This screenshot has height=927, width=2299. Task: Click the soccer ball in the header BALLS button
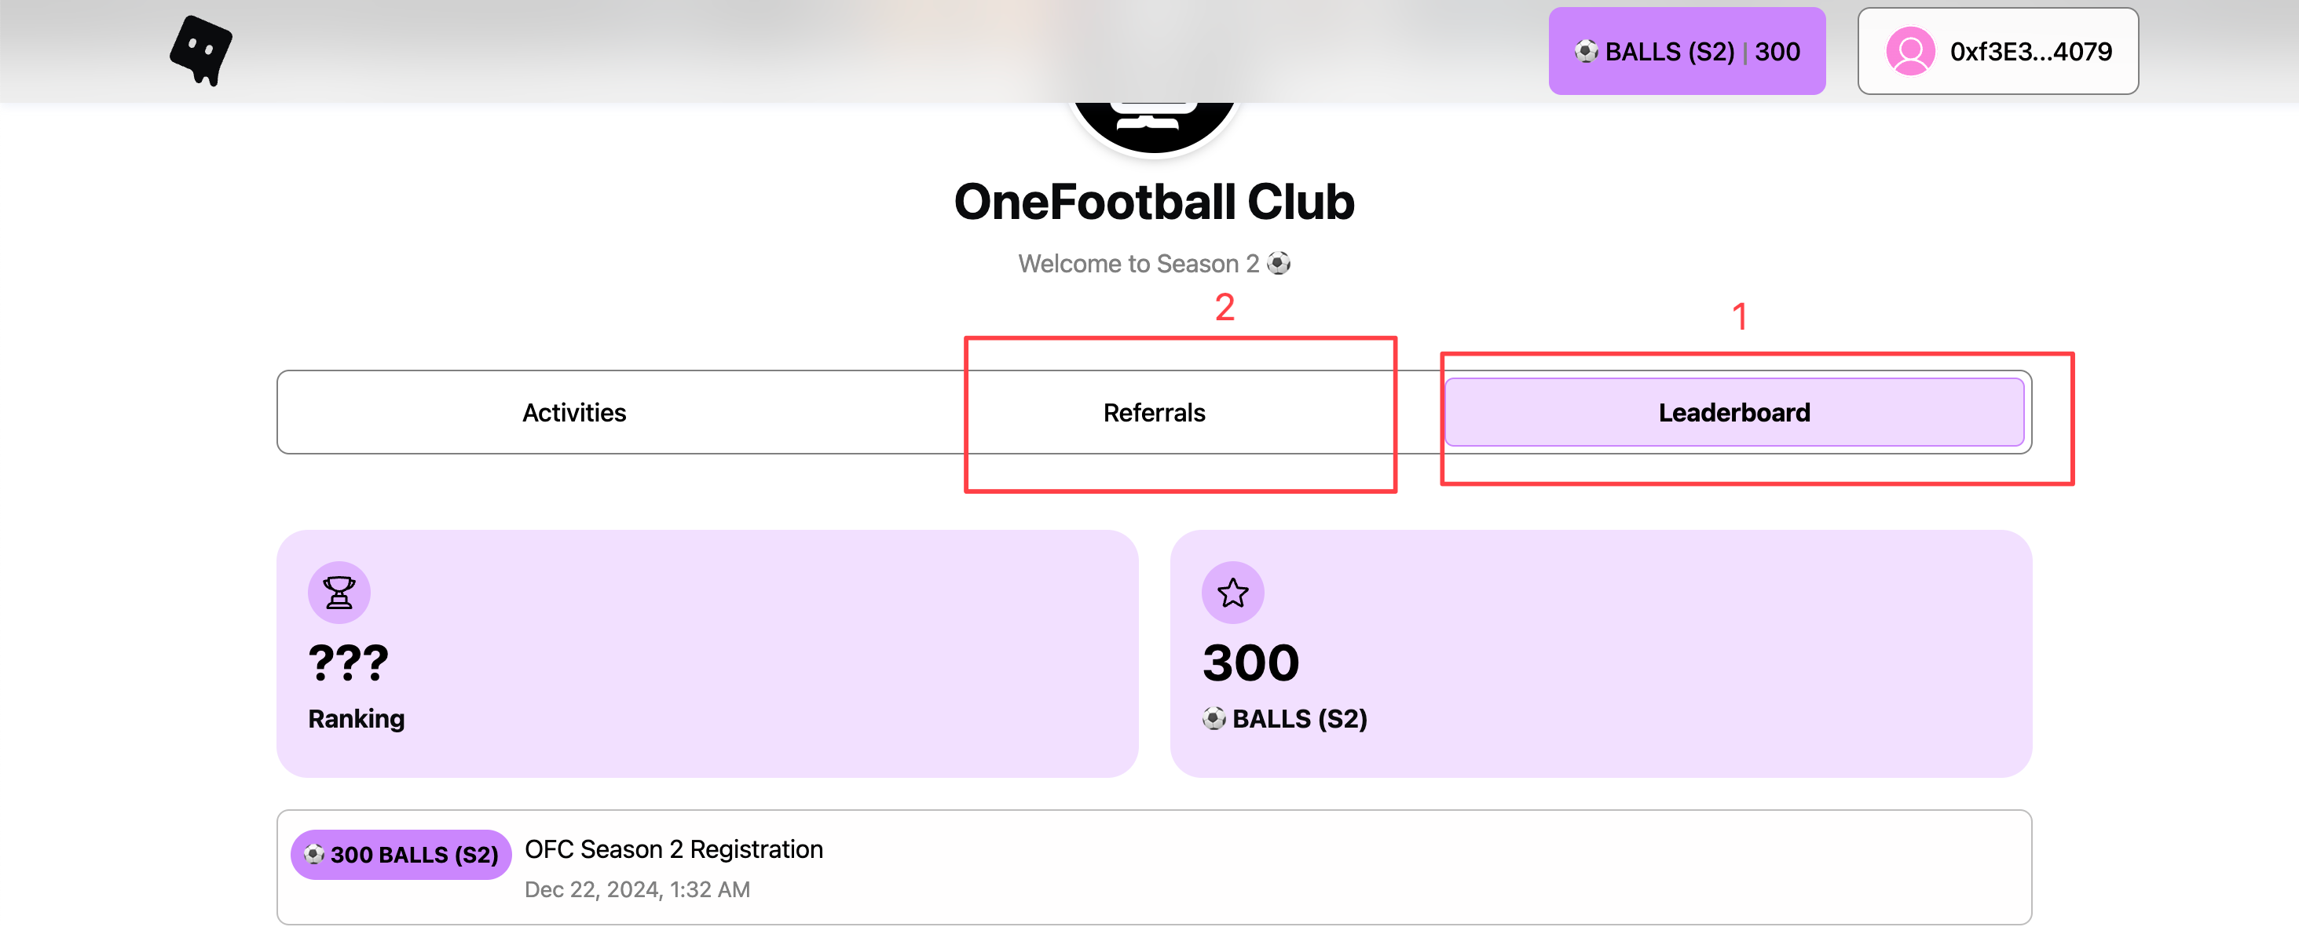coord(1585,52)
